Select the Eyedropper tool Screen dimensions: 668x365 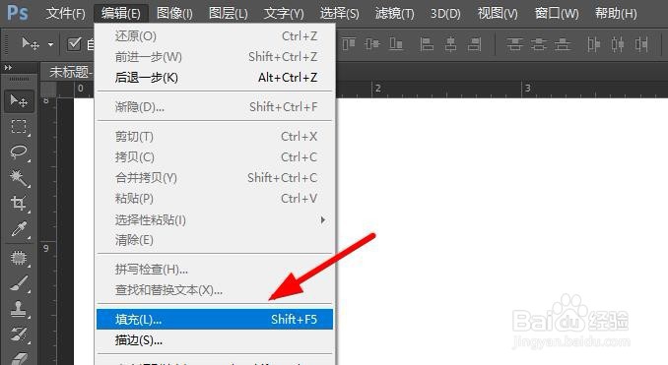tap(19, 229)
